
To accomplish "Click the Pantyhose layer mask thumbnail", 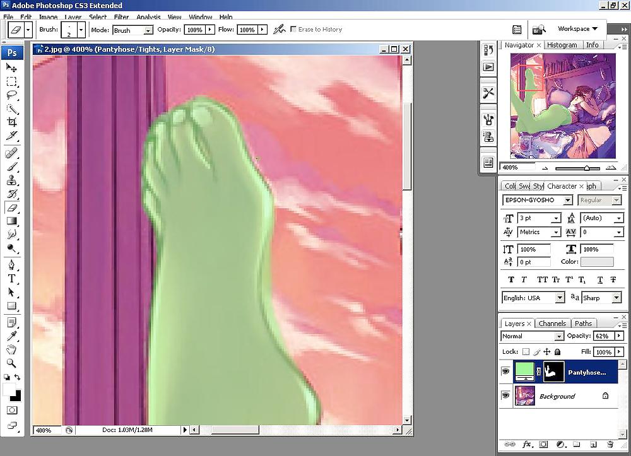I will pos(554,371).
